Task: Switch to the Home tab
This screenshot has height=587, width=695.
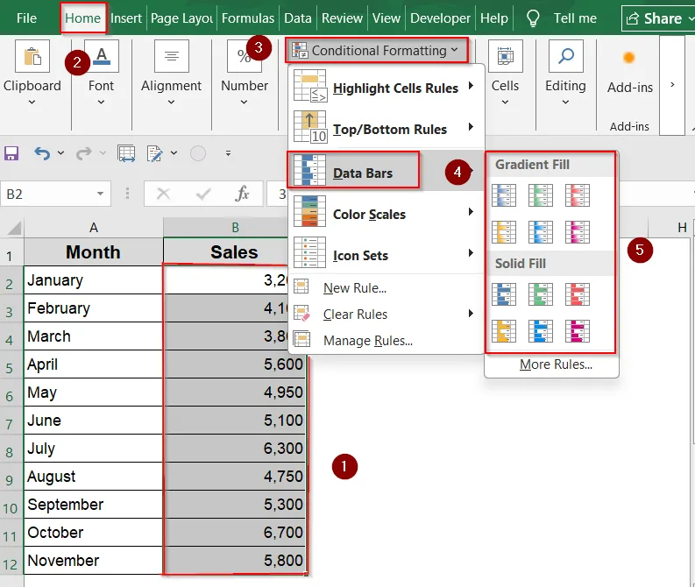Action: (x=83, y=18)
